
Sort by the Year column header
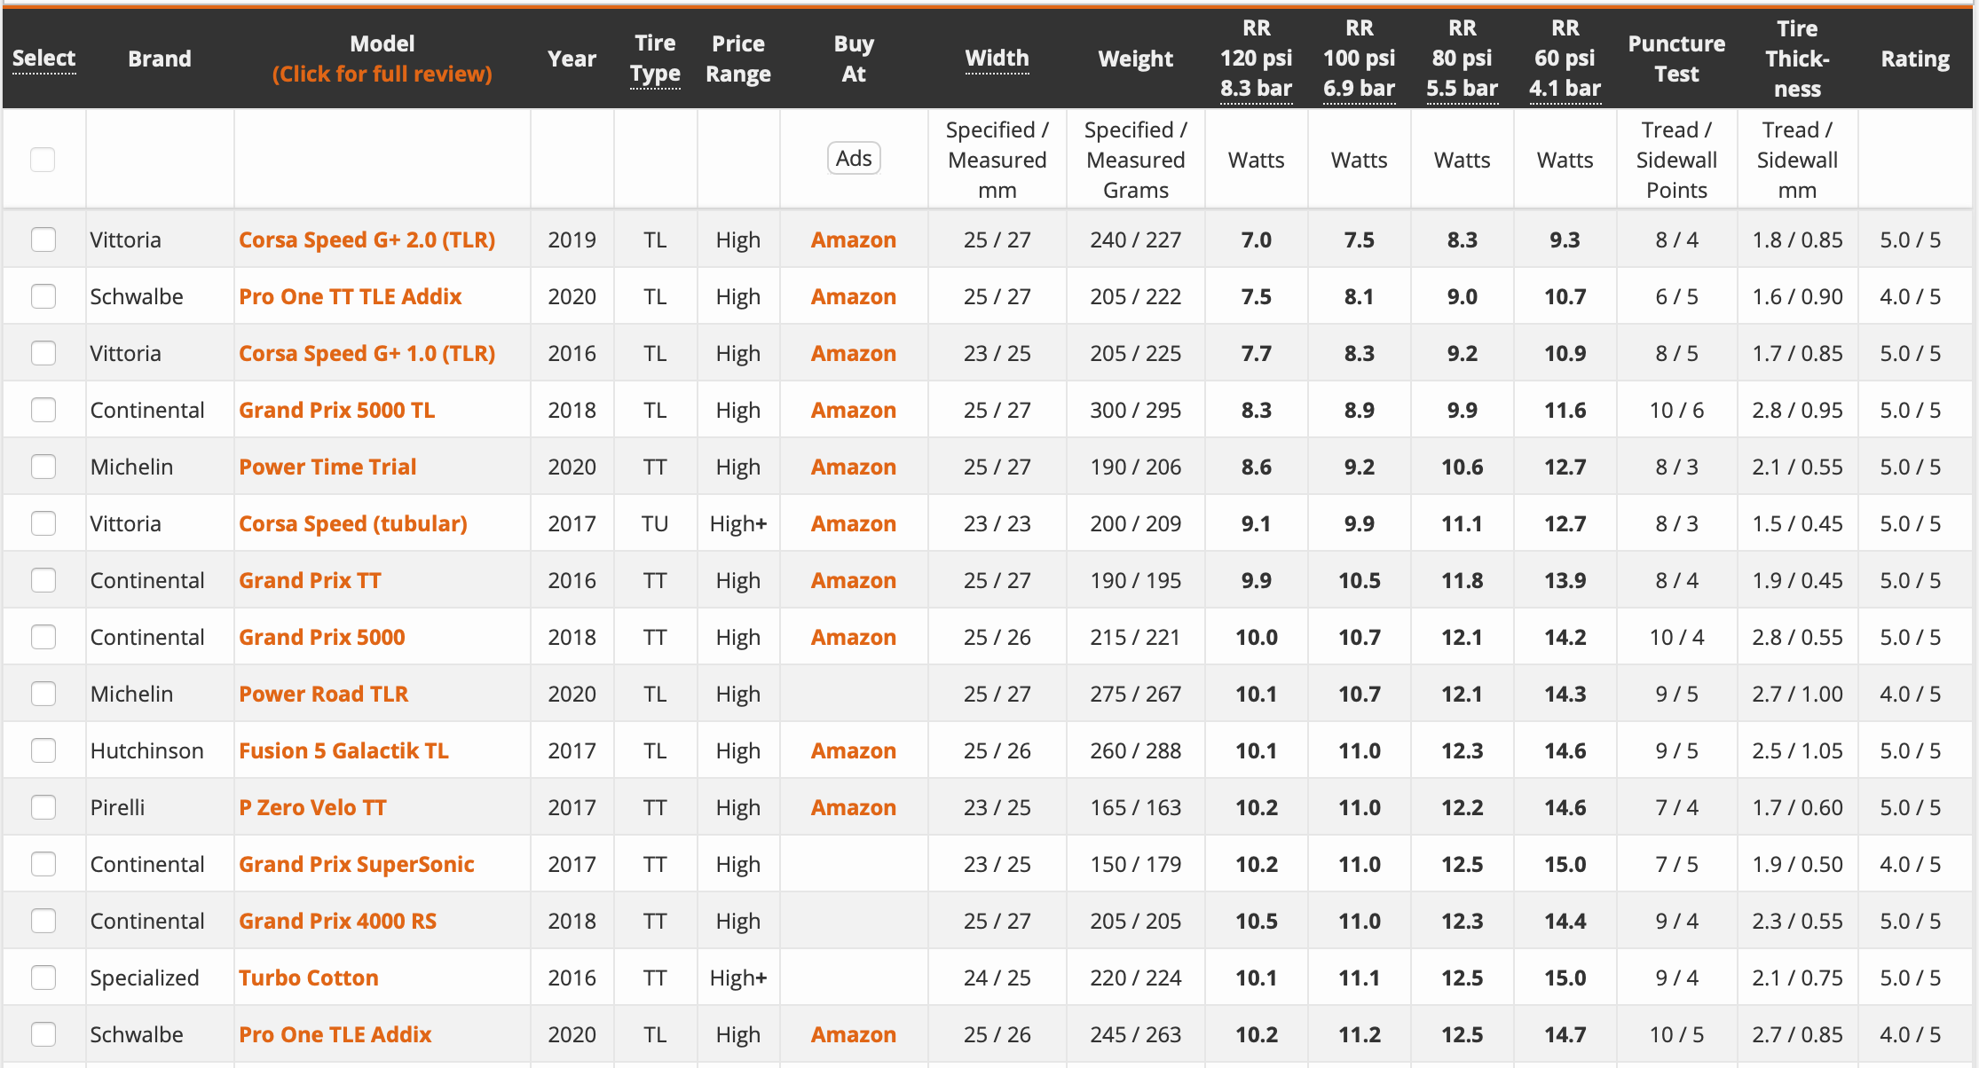572,59
